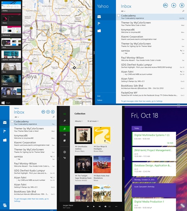Switch to Weather app in switcher
This screenshot has height=211, width=187.
(x=11, y=80)
